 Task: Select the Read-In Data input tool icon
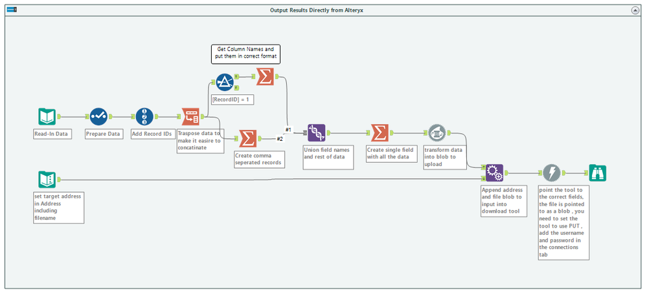click(47, 116)
